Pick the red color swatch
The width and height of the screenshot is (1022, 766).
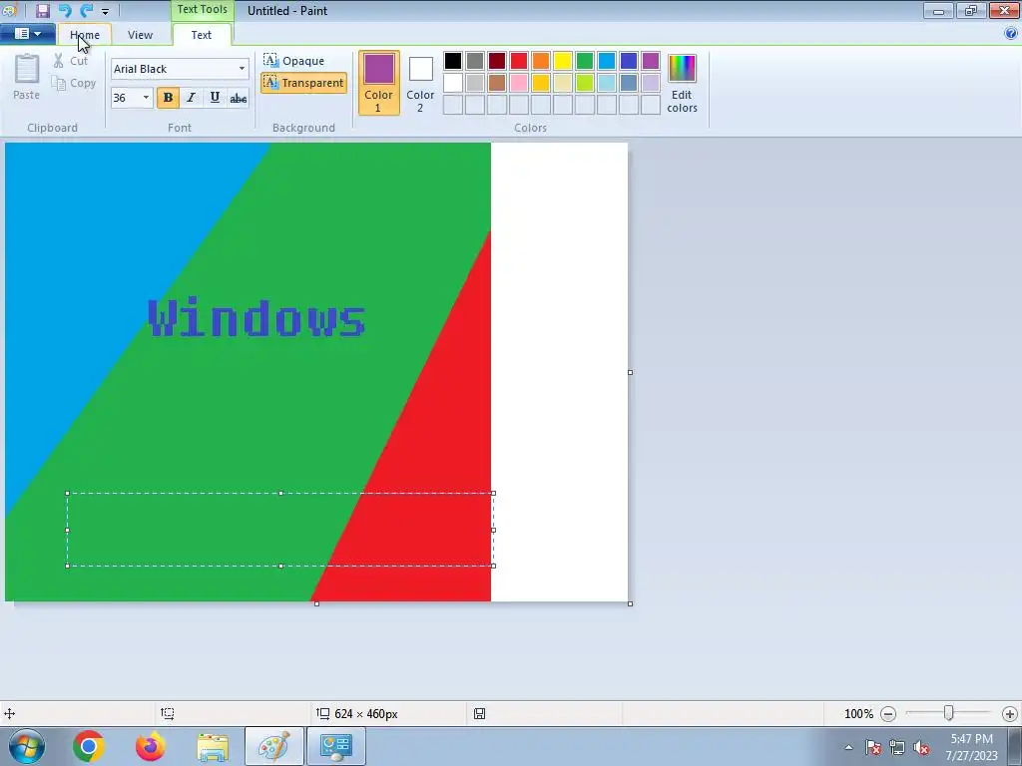(519, 61)
